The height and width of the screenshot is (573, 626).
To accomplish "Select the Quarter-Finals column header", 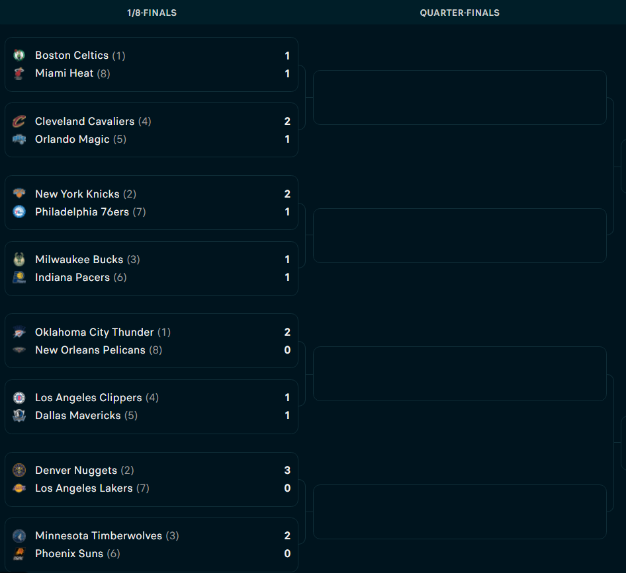I will (459, 13).
